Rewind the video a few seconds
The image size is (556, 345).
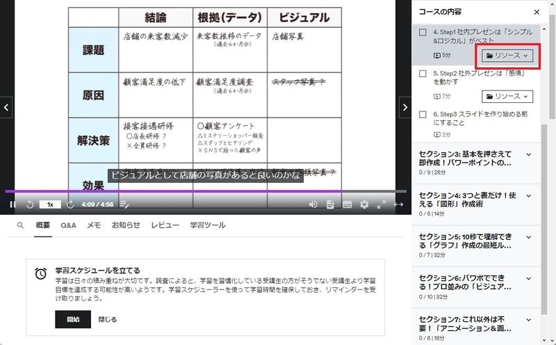point(30,204)
